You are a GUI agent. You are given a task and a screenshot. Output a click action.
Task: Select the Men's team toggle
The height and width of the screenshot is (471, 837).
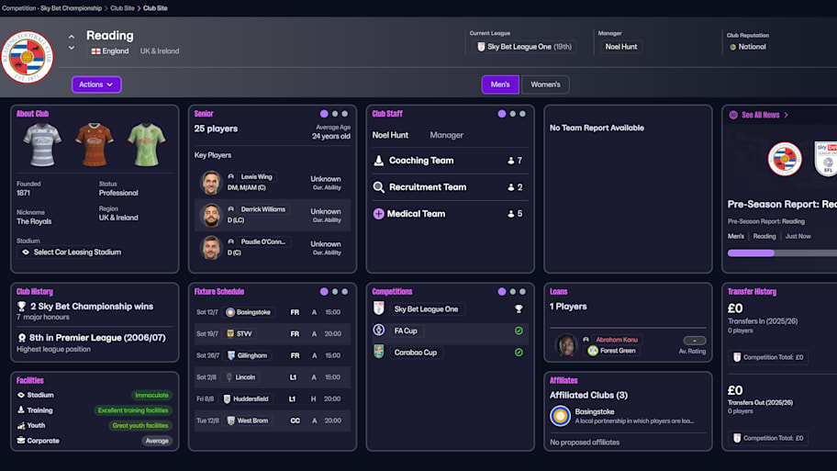coord(500,84)
